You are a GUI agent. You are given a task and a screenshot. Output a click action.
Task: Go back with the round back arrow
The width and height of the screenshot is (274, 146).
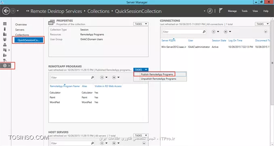6,11
